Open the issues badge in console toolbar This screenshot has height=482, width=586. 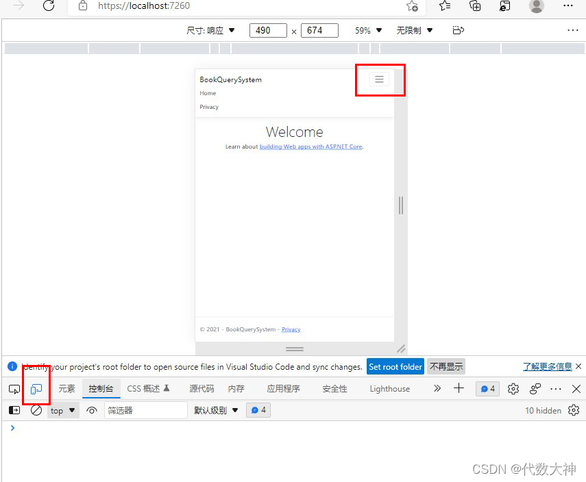258,410
